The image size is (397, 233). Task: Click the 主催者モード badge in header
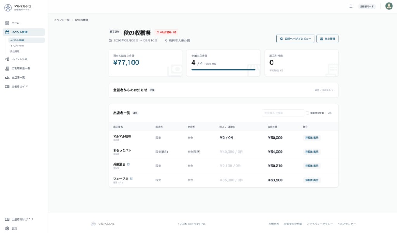tap(367, 6)
